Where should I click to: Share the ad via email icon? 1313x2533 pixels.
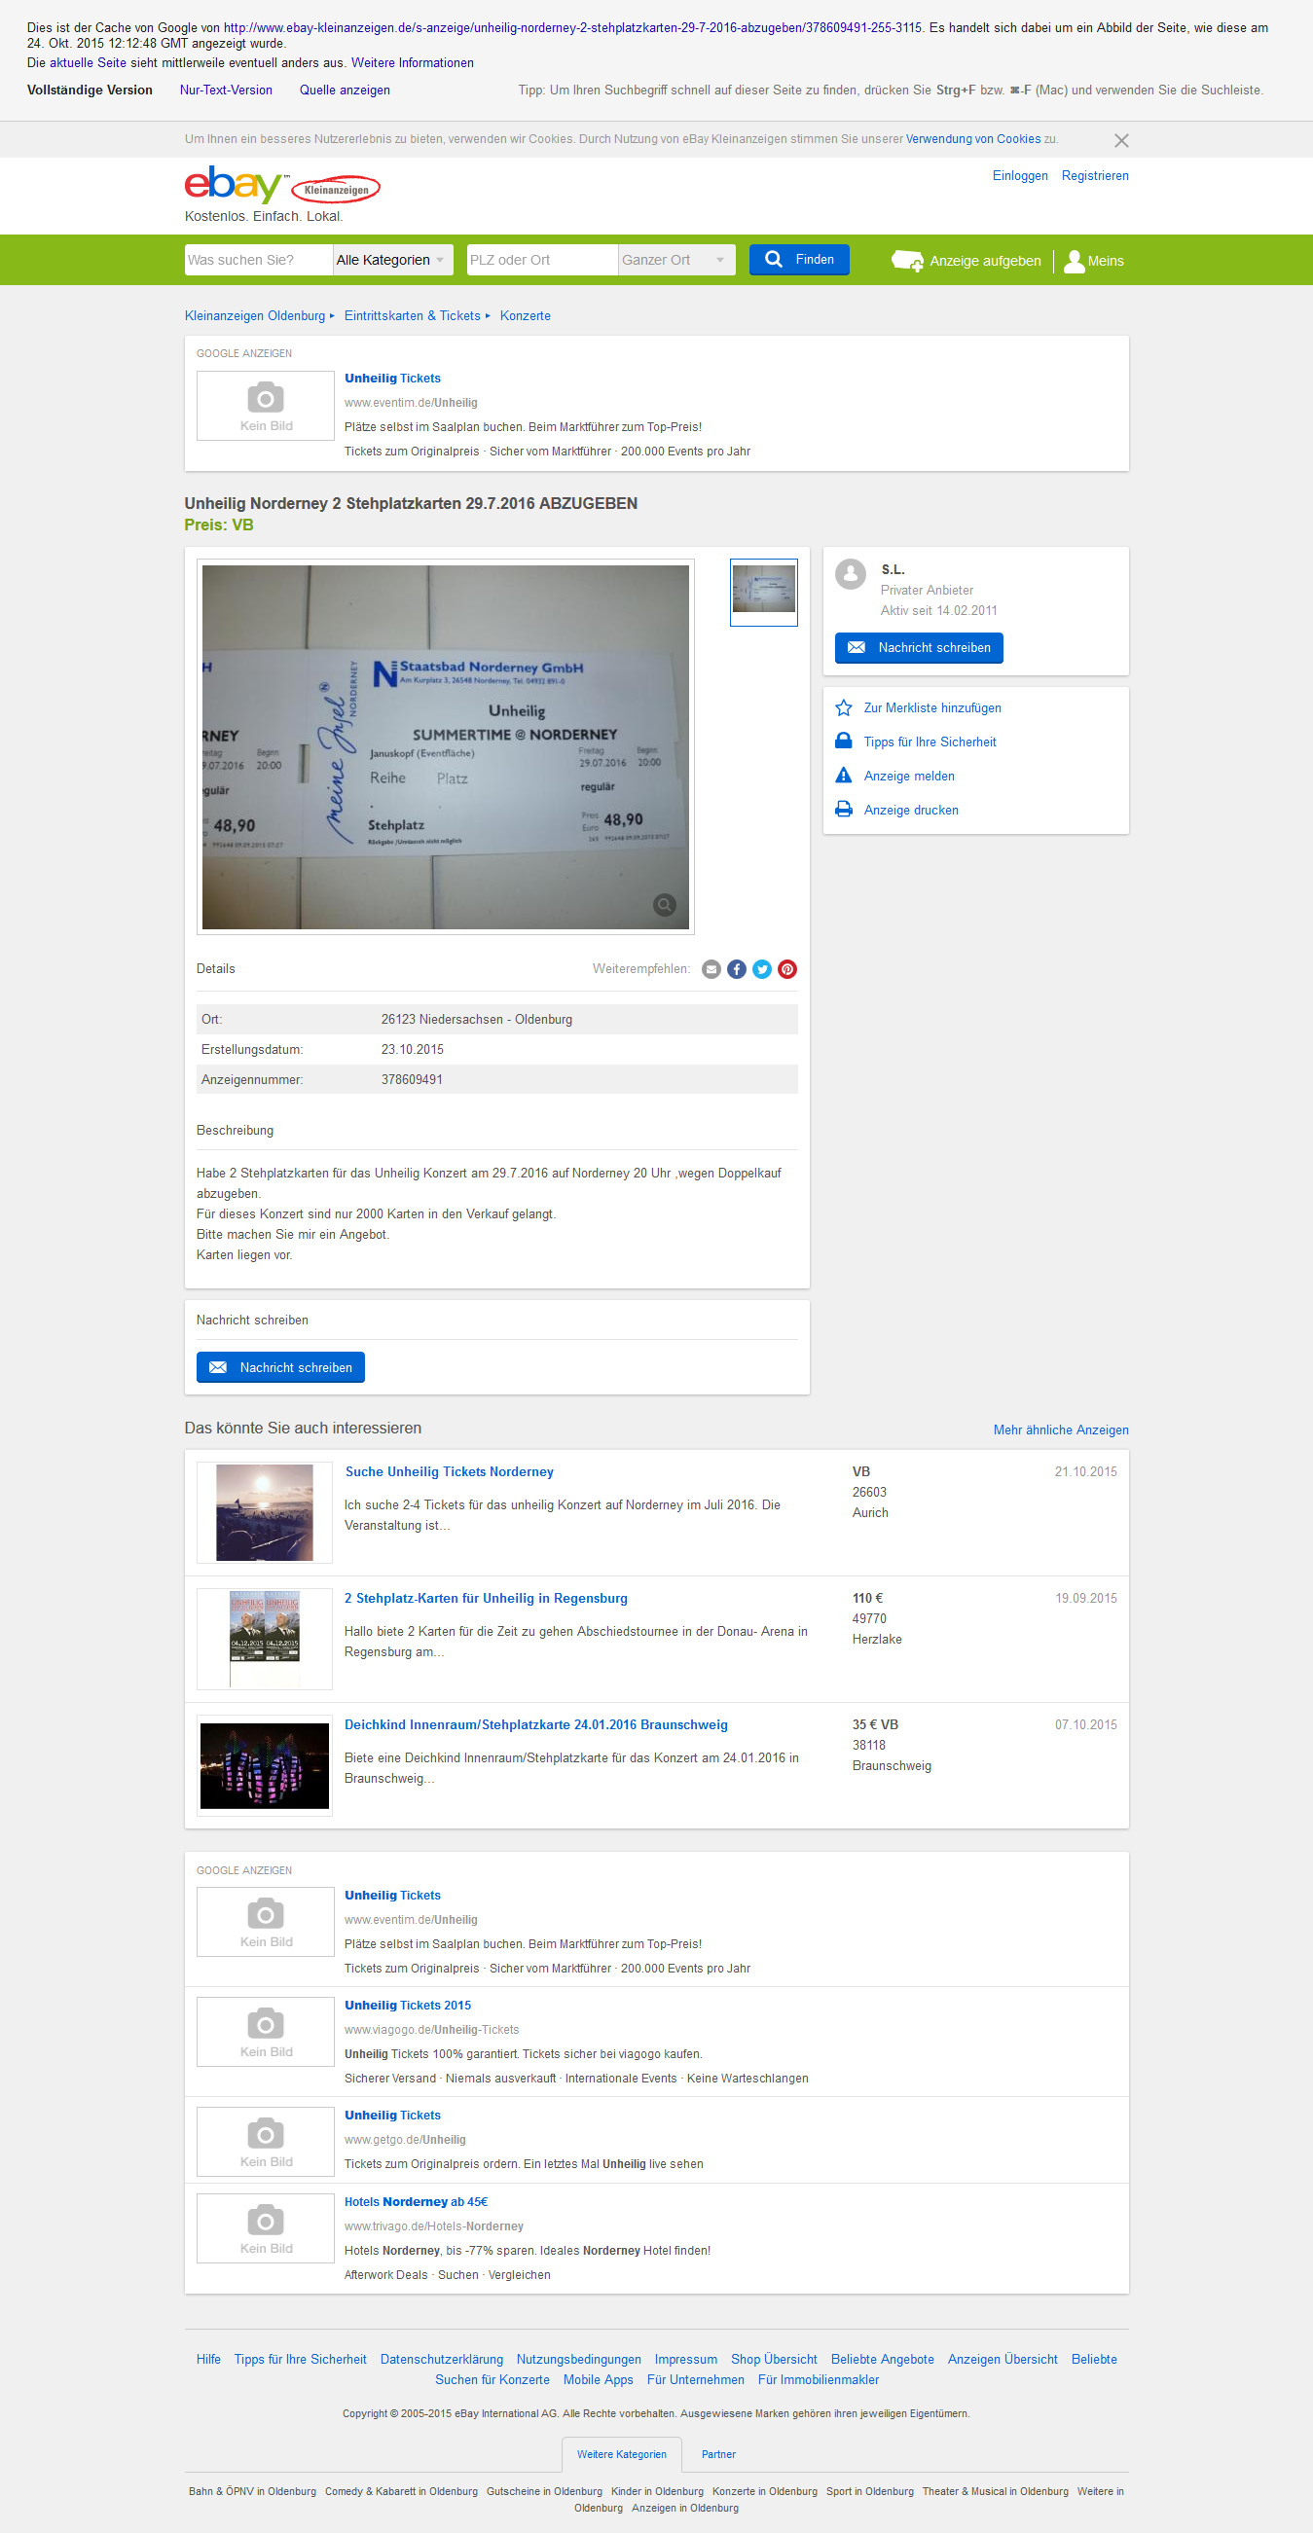[711, 969]
